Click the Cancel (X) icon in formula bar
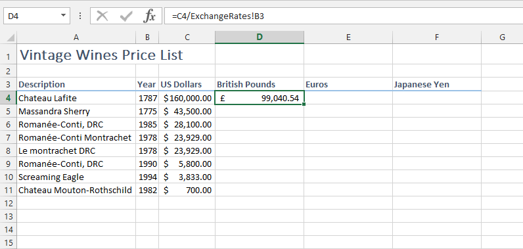The height and width of the screenshot is (249, 523). tap(102, 16)
